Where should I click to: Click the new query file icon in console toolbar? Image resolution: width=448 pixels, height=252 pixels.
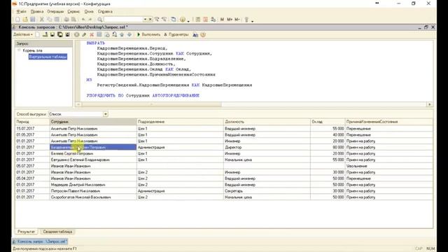click(38, 34)
